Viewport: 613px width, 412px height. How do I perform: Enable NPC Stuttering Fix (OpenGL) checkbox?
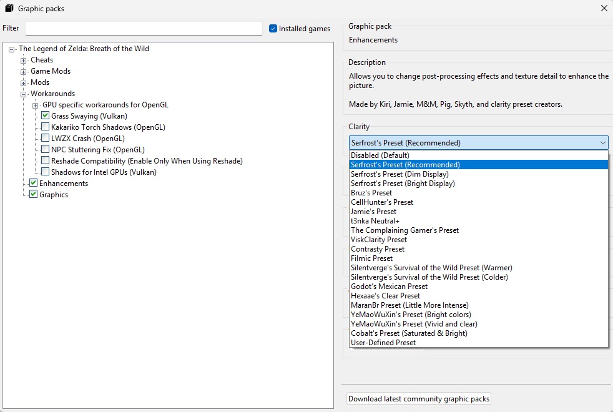click(x=46, y=149)
